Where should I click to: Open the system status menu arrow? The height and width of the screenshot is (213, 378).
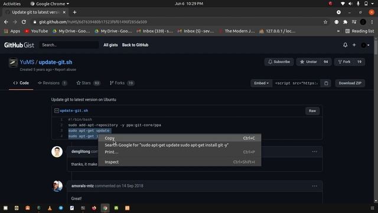[x=373, y=4]
